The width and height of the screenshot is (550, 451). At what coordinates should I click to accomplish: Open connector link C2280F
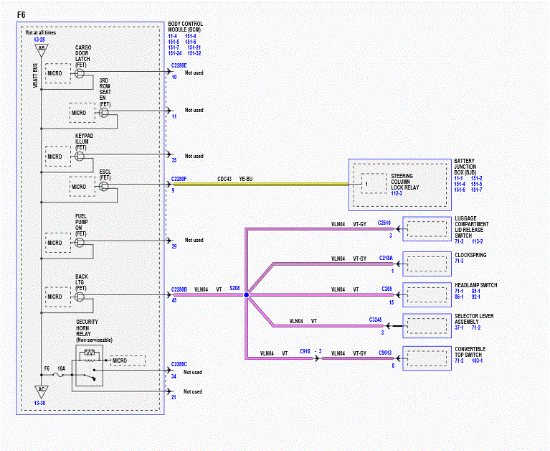[x=179, y=179]
